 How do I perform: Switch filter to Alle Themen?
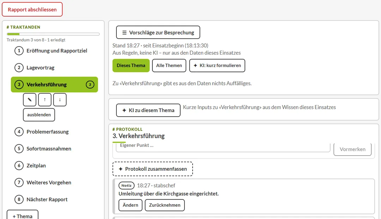tap(169, 66)
